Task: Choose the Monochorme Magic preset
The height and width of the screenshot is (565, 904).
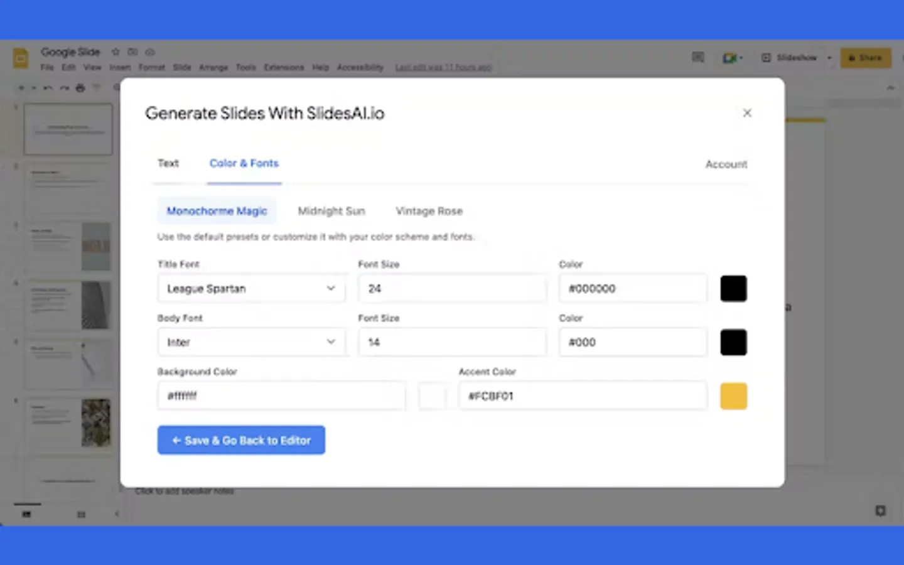Action: click(x=217, y=211)
